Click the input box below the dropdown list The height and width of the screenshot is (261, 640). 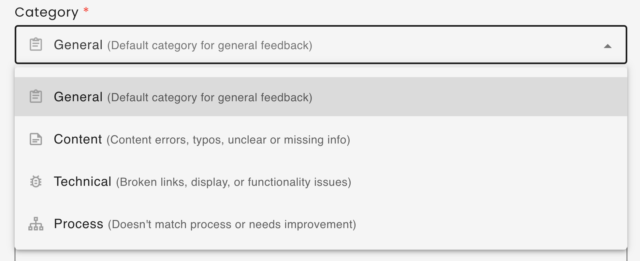(x=321, y=256)
